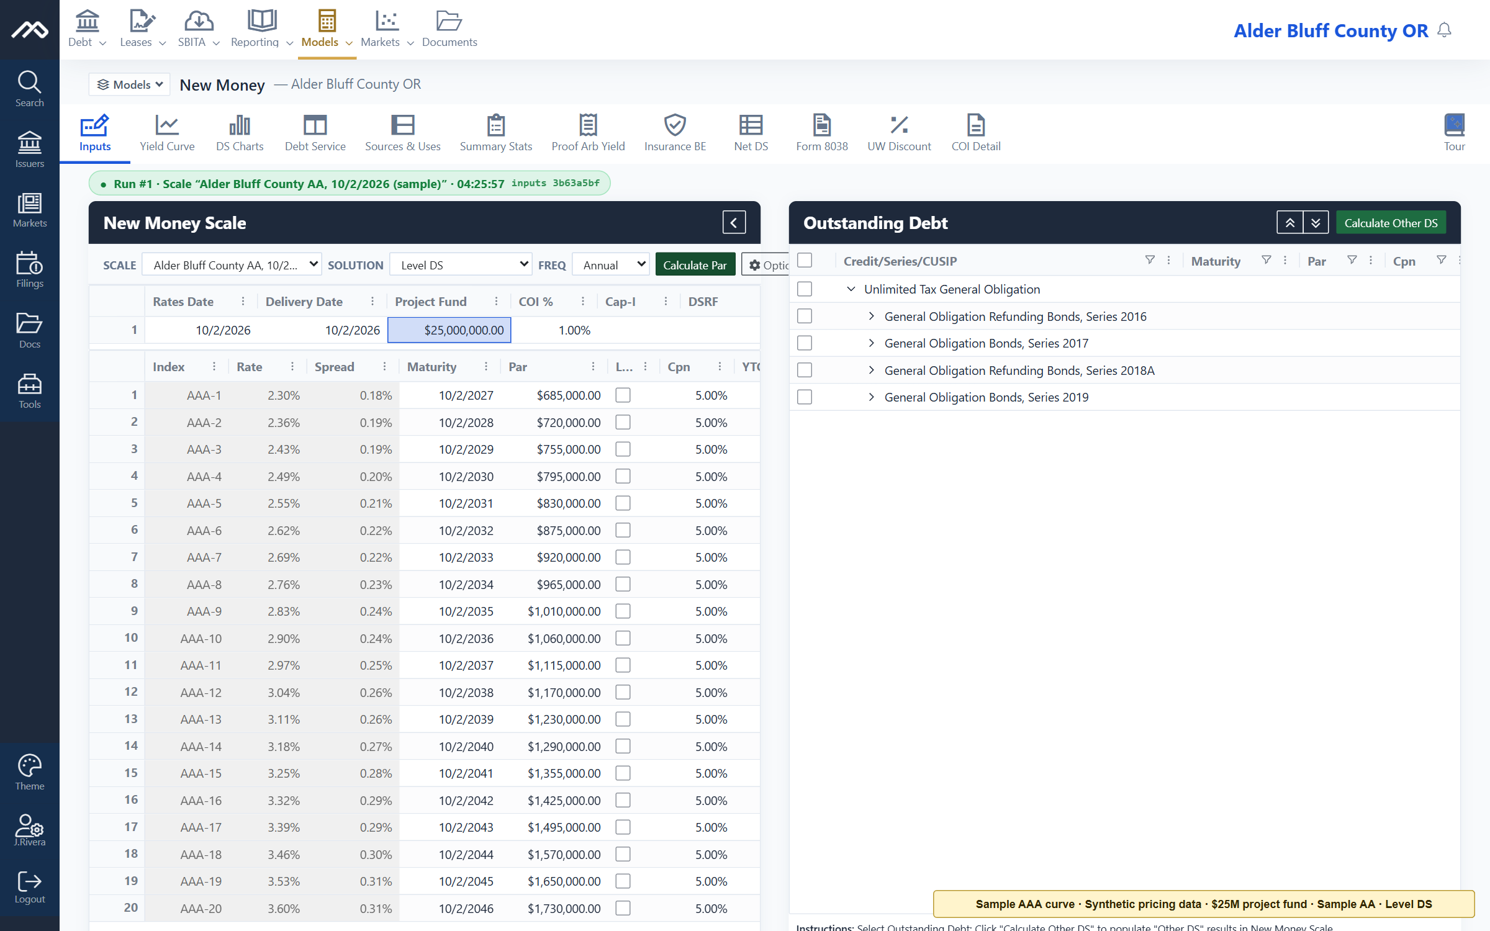Click the Delivery Date 10/2/2026 cell

click(322, 330)
